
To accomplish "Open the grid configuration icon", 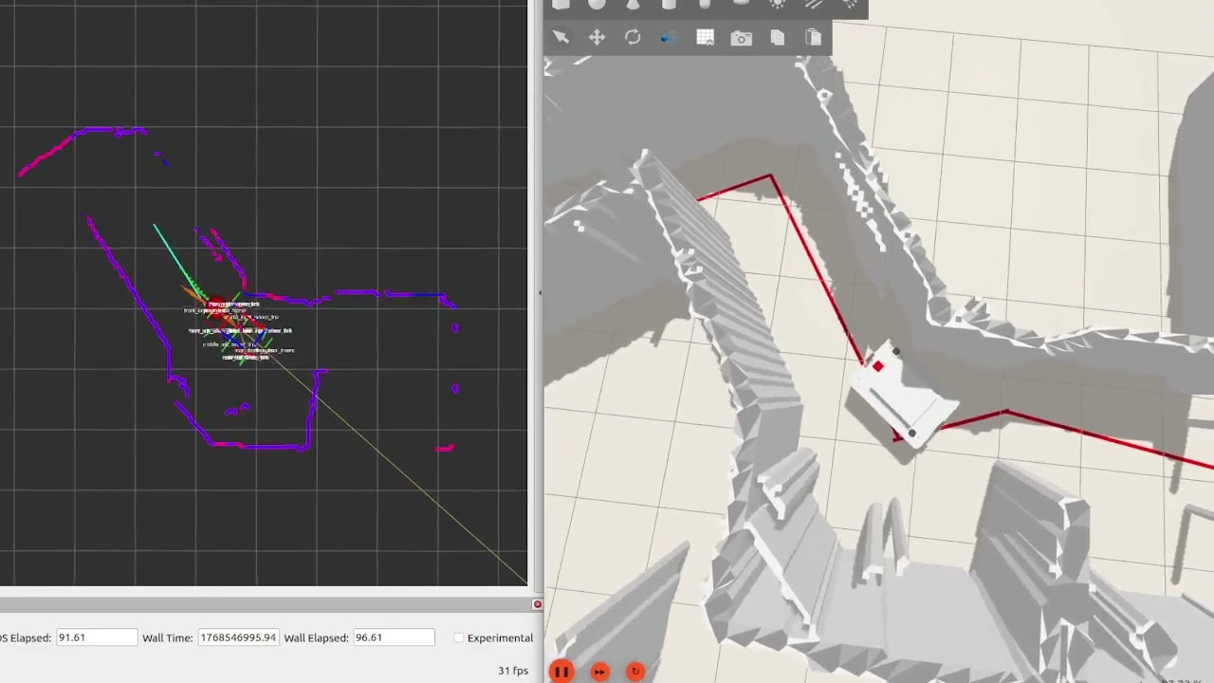I will click(705, 37).
